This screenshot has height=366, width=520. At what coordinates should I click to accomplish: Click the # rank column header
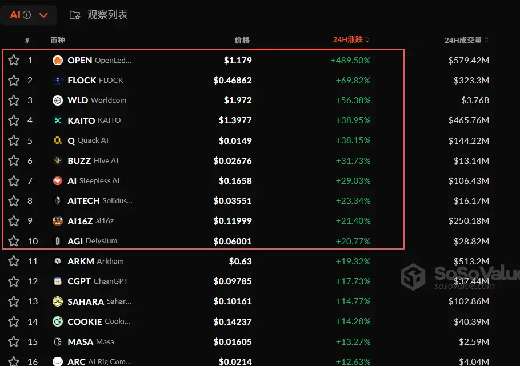[27, 41]
